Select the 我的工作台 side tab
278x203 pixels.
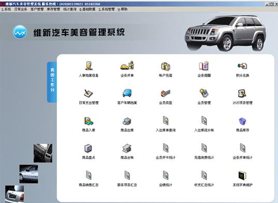[x=52, y=82]
